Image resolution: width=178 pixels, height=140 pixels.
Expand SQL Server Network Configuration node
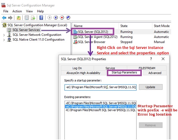click(x=4, y=35)
